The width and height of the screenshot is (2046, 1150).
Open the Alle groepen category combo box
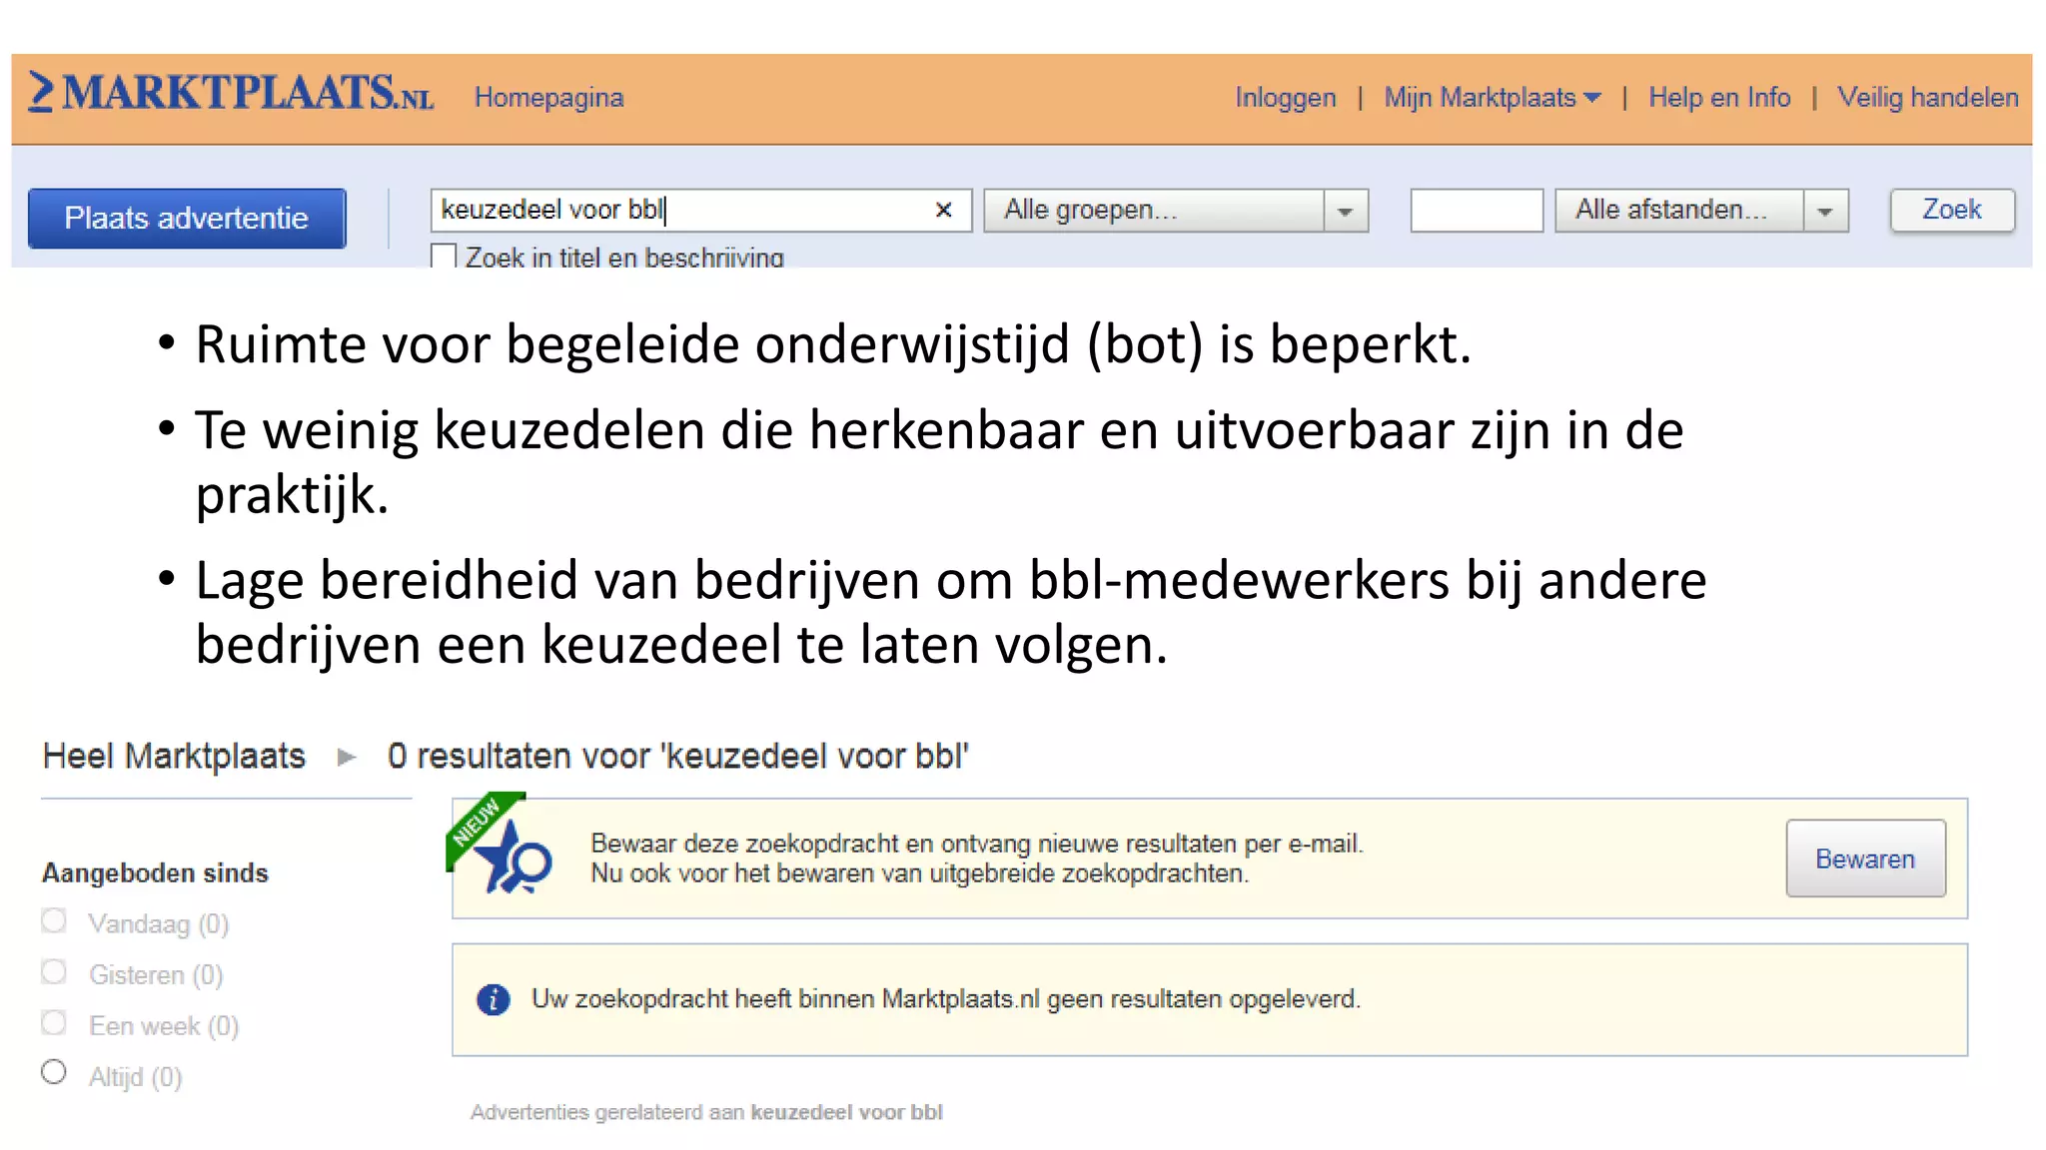[x=1175, y=211]
